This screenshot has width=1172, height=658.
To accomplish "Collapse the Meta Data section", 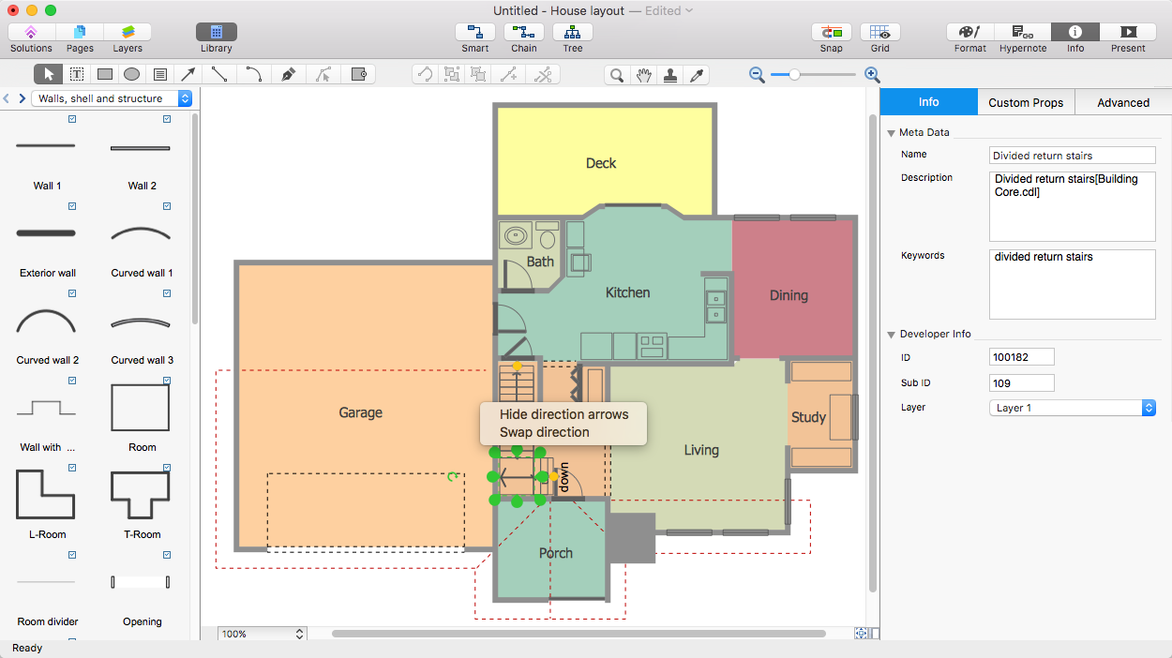I will (891, 133).
